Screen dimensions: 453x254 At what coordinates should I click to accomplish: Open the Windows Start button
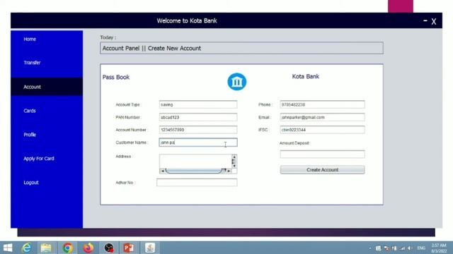click(8, 248)
